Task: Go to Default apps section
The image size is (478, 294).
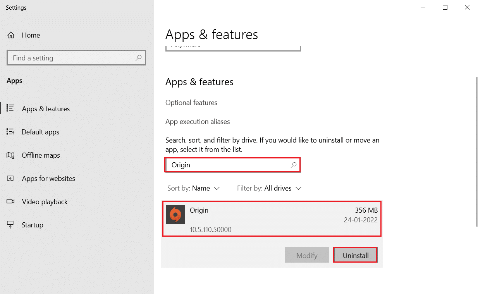Action: 40,132
